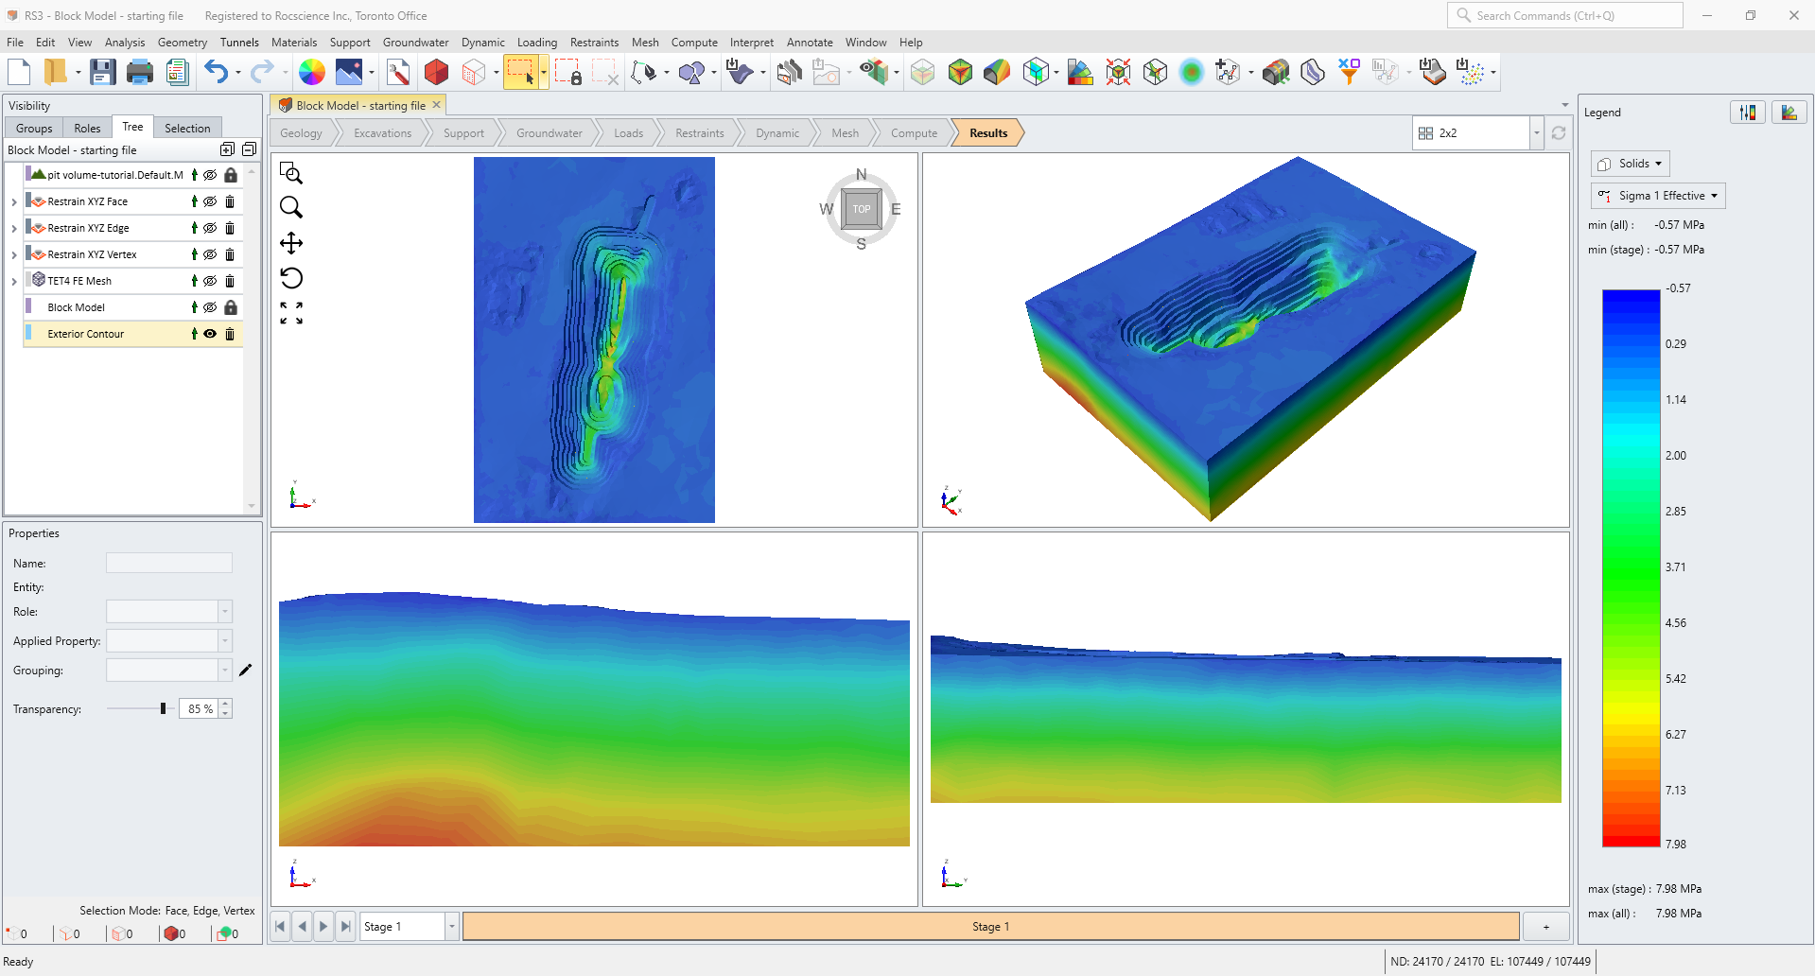Click the polyline pen drawing tool icon
Image resolution: width=1815 pixels, height=976 pixels.
coord(643,72)
